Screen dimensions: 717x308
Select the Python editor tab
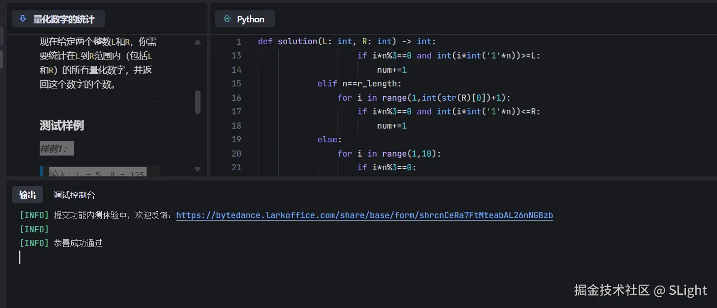point(245,19)
